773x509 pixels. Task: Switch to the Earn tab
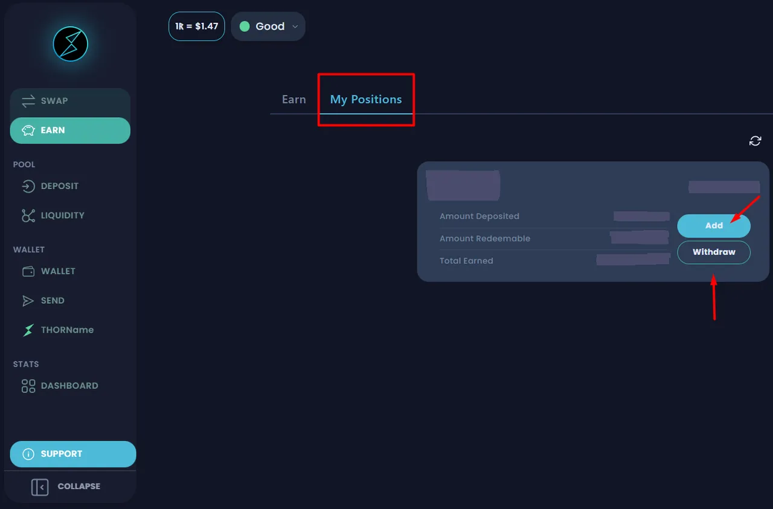(294, 100)
